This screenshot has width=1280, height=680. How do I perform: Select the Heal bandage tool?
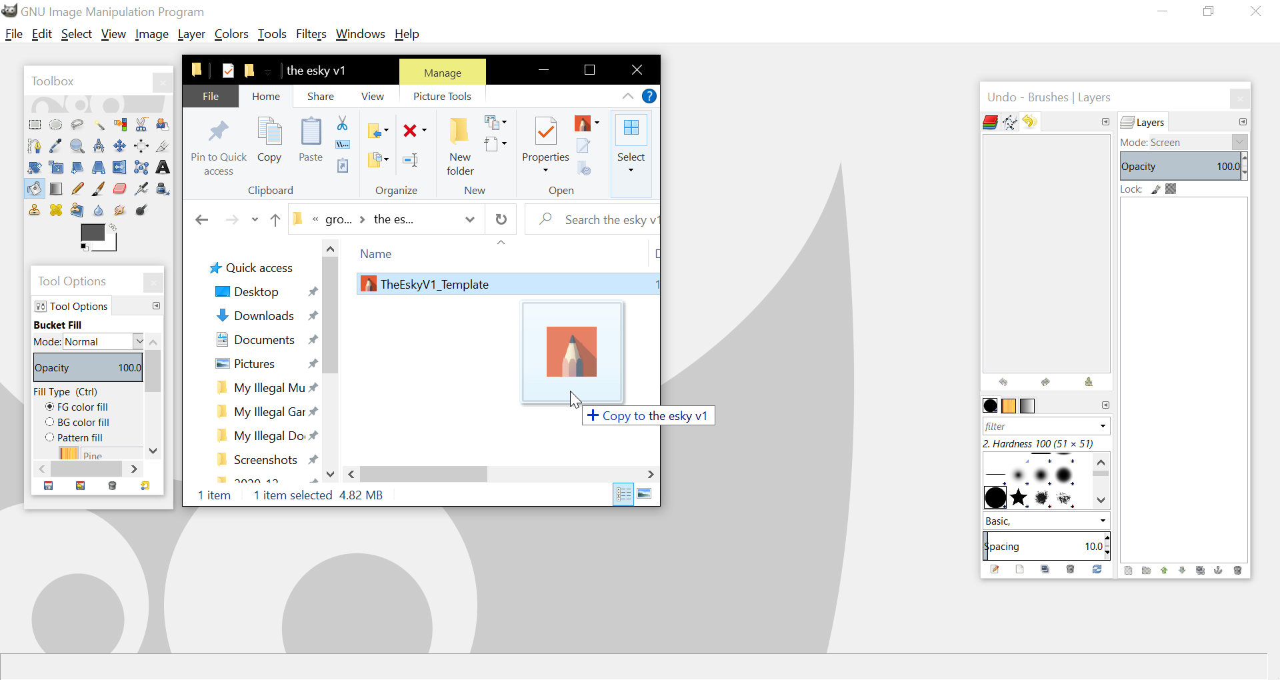click(x=56, y=210)
